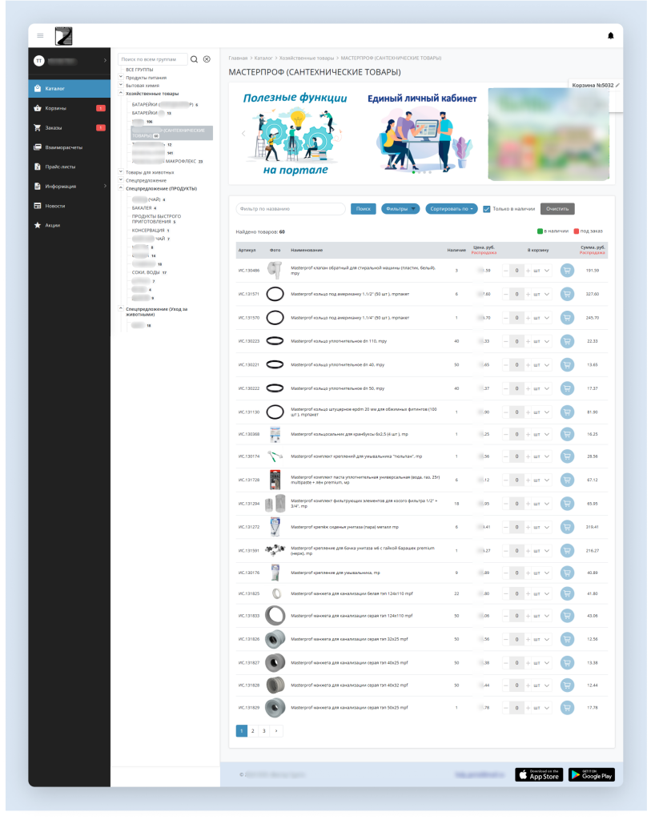651x820 pixels.
Task: Expand the 'Товары для животных' tree group
Action: (121, 171)
